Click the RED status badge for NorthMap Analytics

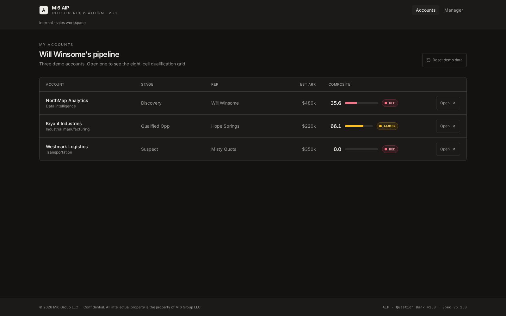coord(390,103)
